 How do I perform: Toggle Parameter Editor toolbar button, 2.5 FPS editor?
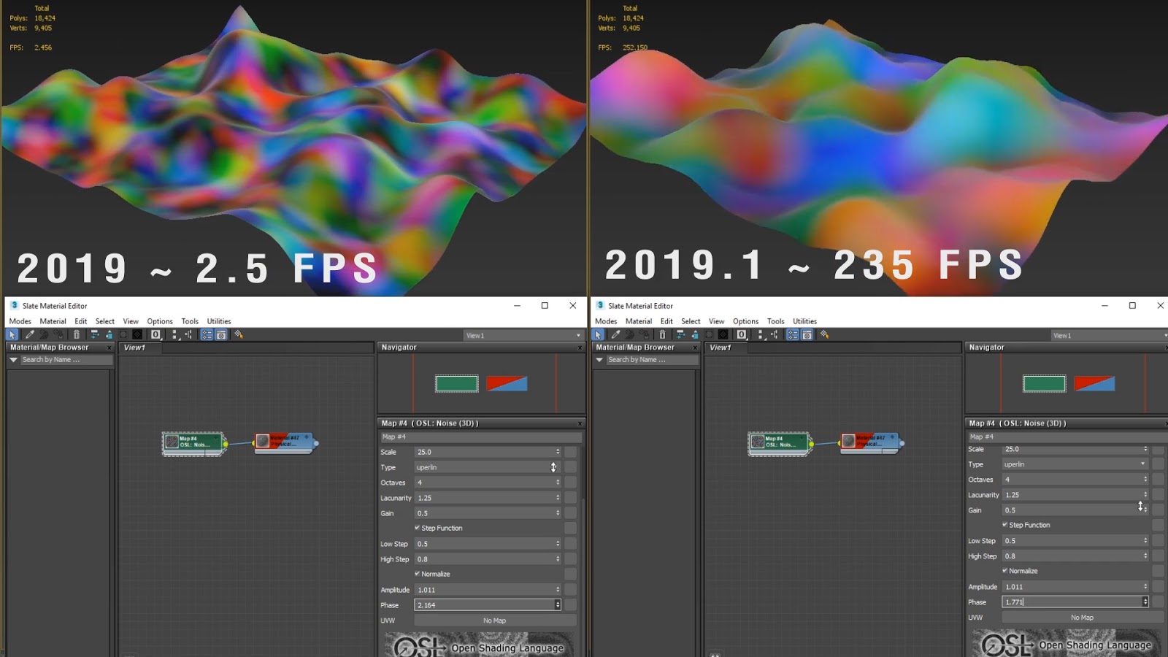tap(221, 334)
